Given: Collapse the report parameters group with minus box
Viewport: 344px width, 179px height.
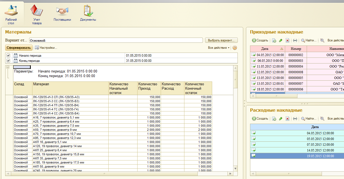Looking at the screenshot, I should point(8,67).
